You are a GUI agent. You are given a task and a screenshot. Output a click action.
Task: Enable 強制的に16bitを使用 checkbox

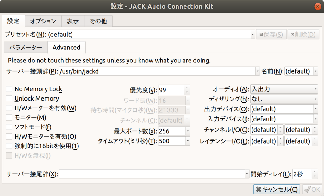tap(9, 146)
